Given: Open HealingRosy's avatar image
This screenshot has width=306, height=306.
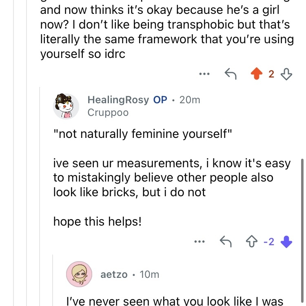Looking at the screenshot, I should point(66,106).
